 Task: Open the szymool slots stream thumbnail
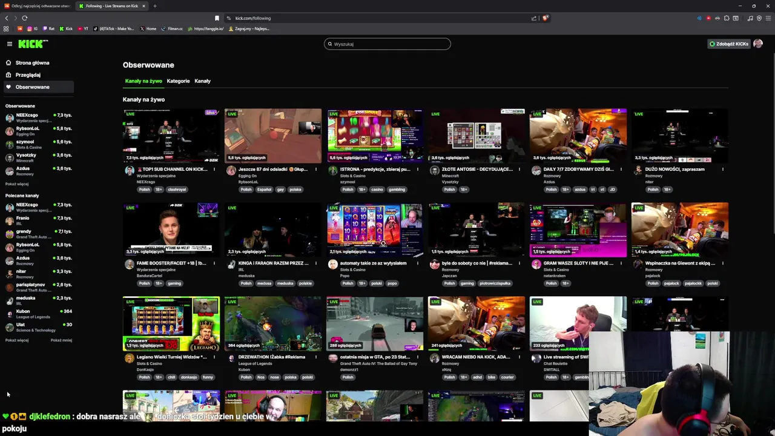pyautogui.click(x=375, y=136)
